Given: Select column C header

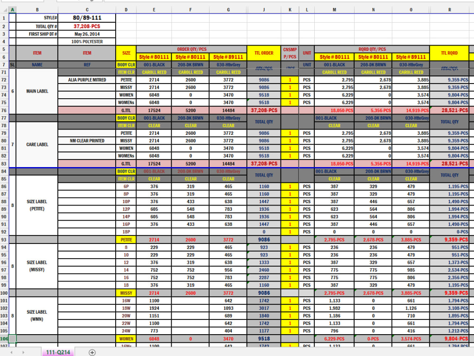Looking at the screenshot, I should tap(87, 9).
